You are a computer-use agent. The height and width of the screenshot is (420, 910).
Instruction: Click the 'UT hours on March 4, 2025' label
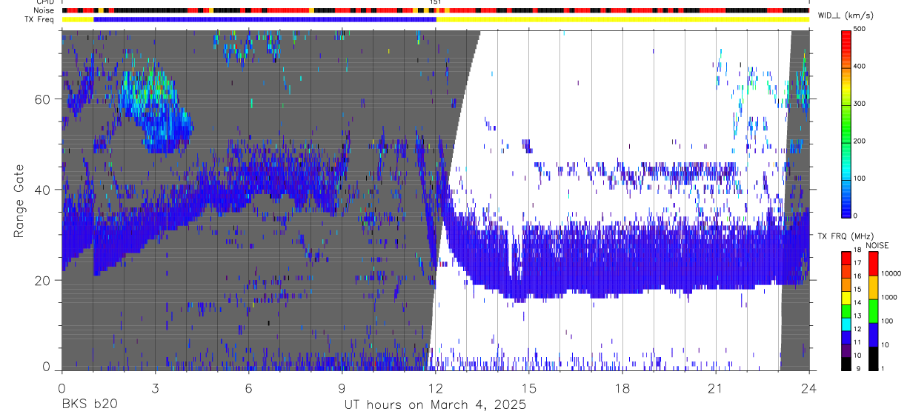coord(435,405)
